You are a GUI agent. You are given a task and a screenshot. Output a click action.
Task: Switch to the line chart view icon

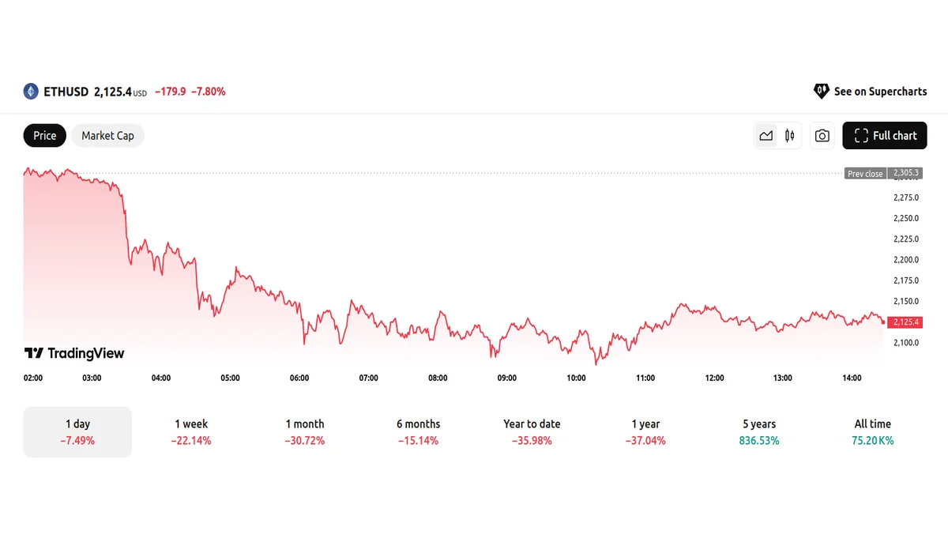tap(766, 136)
